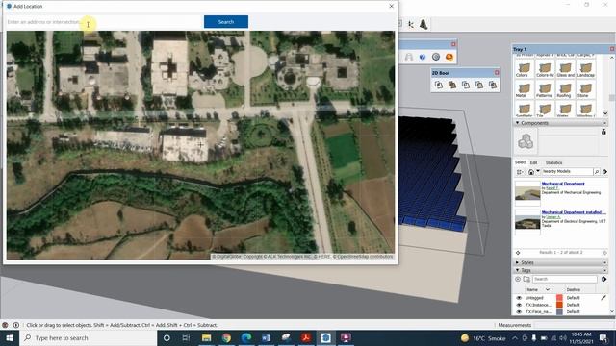Click the Add tag folder icon
The height and width of the screenshot is (346, 616).
[526, 279]
